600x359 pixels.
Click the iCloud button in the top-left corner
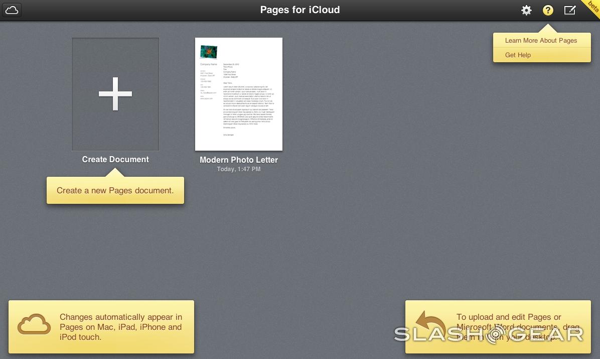pos(13,10)
